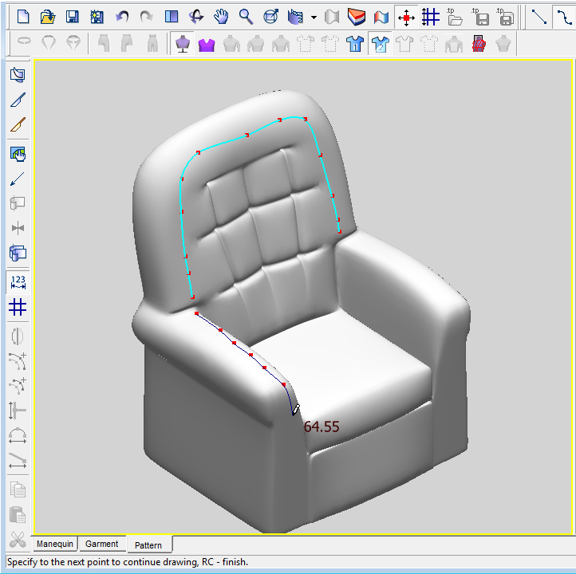The width and height of the screenshot is (576, 574).
Task: Select the blue shirt icon labeled 1
Action: coord(355,44)
